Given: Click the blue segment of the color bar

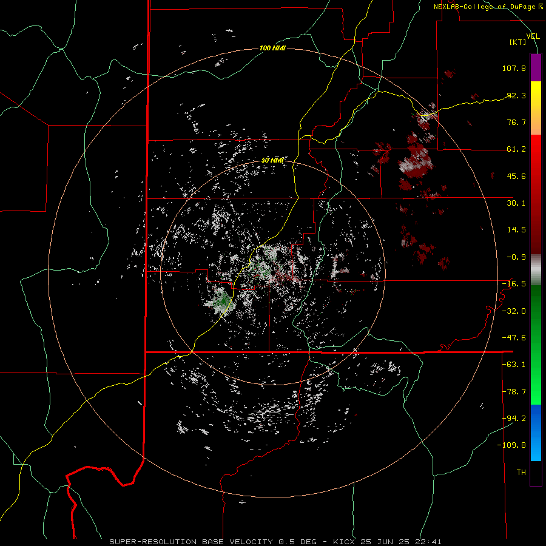Looking at the screenshot, I should 536,433.
